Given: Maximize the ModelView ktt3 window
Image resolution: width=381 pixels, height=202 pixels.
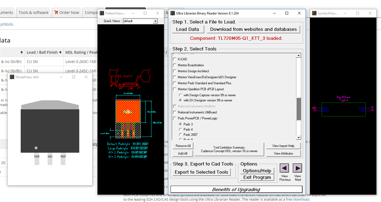Looking at the screenshot, I should pyautogui.click(x=73, y=77).
